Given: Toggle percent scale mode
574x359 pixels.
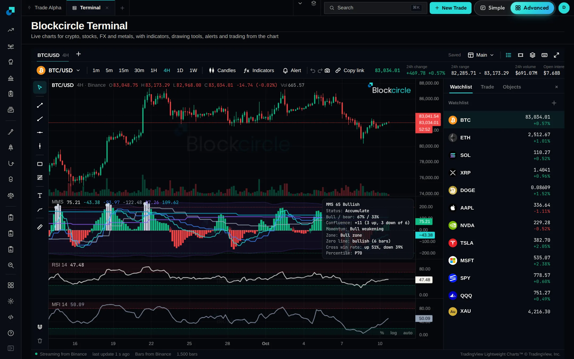Looking at the screenshot, I should click(382, 333).
